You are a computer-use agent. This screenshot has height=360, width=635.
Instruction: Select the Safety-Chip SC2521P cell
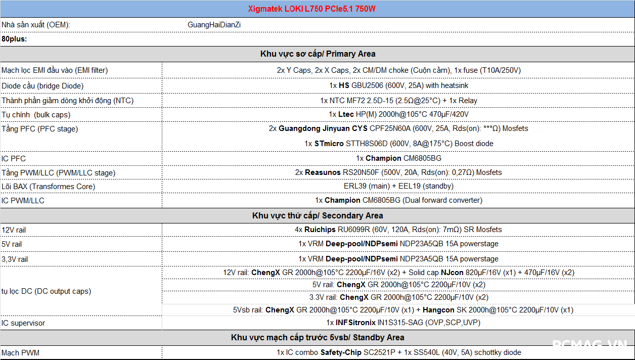click(398, 352)
